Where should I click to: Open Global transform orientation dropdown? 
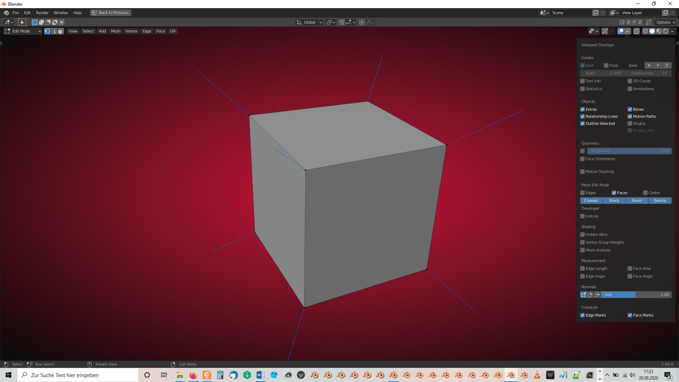click(309, 22)
